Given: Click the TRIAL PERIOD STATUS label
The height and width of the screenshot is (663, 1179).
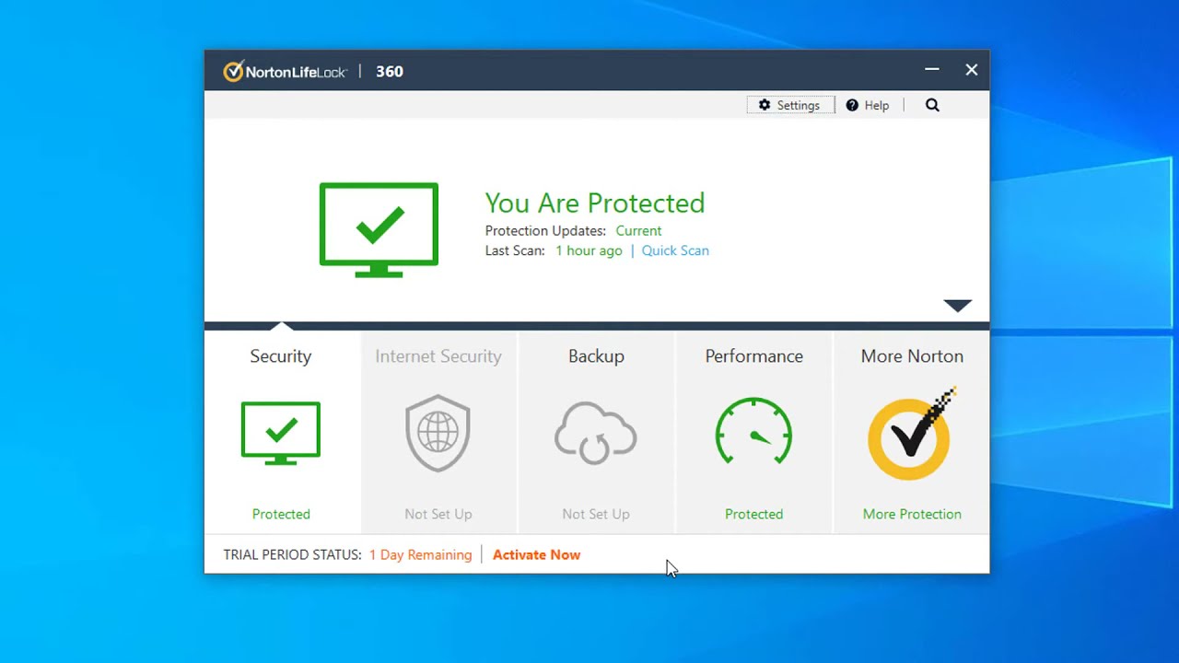Looking at the screenshot, I should click(292, 554).
